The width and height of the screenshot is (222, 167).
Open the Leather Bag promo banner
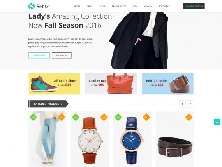pyautogui.click(x=111, y=84)
